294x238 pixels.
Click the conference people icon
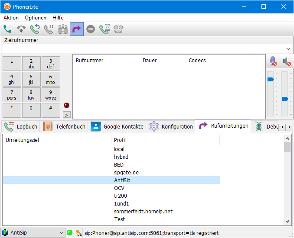(x=63, y=29)
